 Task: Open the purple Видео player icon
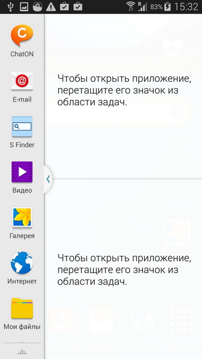22,172
